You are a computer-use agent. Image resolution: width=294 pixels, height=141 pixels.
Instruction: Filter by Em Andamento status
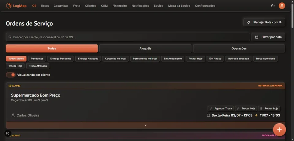[173, 59]
